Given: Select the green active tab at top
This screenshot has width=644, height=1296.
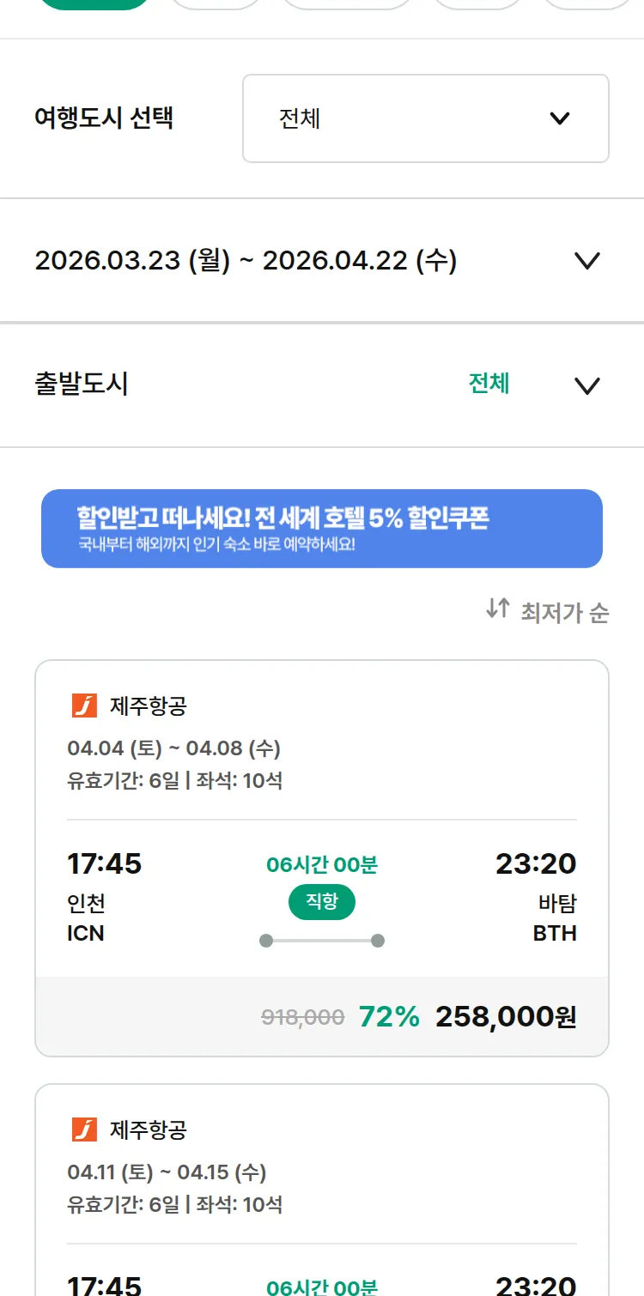Looking at the screenshot, I should point(94,4).
